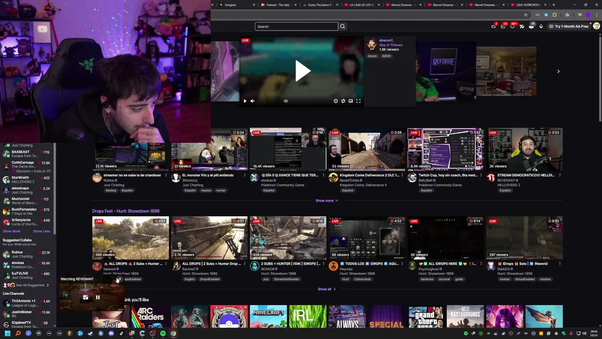Open REVENANT Helldivers stream thumbnail
Screen dimensions: 602x339
pyautogui.click(x=525, y=149)
